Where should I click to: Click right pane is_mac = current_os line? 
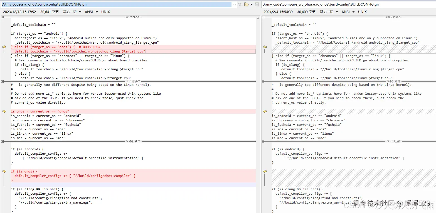[x=299, y=138]
